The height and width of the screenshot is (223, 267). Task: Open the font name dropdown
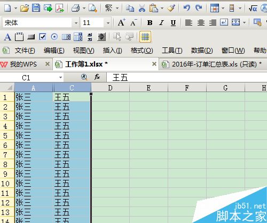coord(76,23)
